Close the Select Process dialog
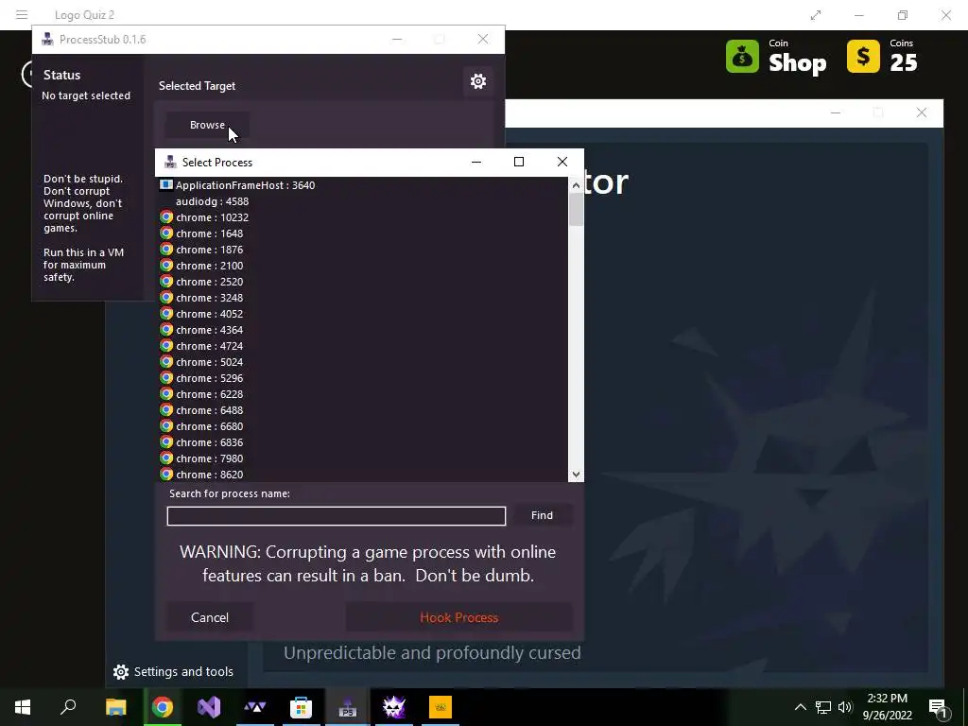Image resolution: width=968 pixels, height=726 pixels. pos(562,162)
